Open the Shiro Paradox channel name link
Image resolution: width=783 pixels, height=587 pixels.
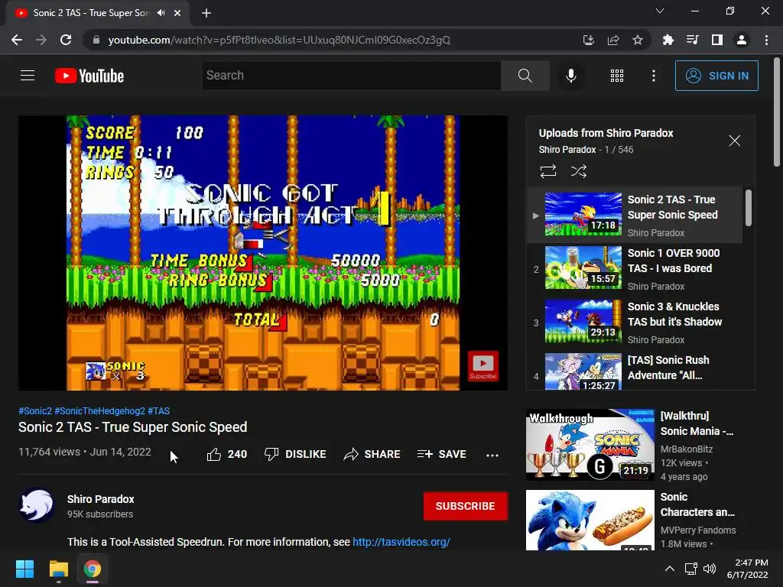(100, 499)
